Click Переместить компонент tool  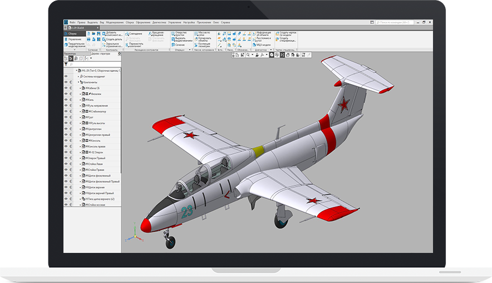[x=134, y=45]
